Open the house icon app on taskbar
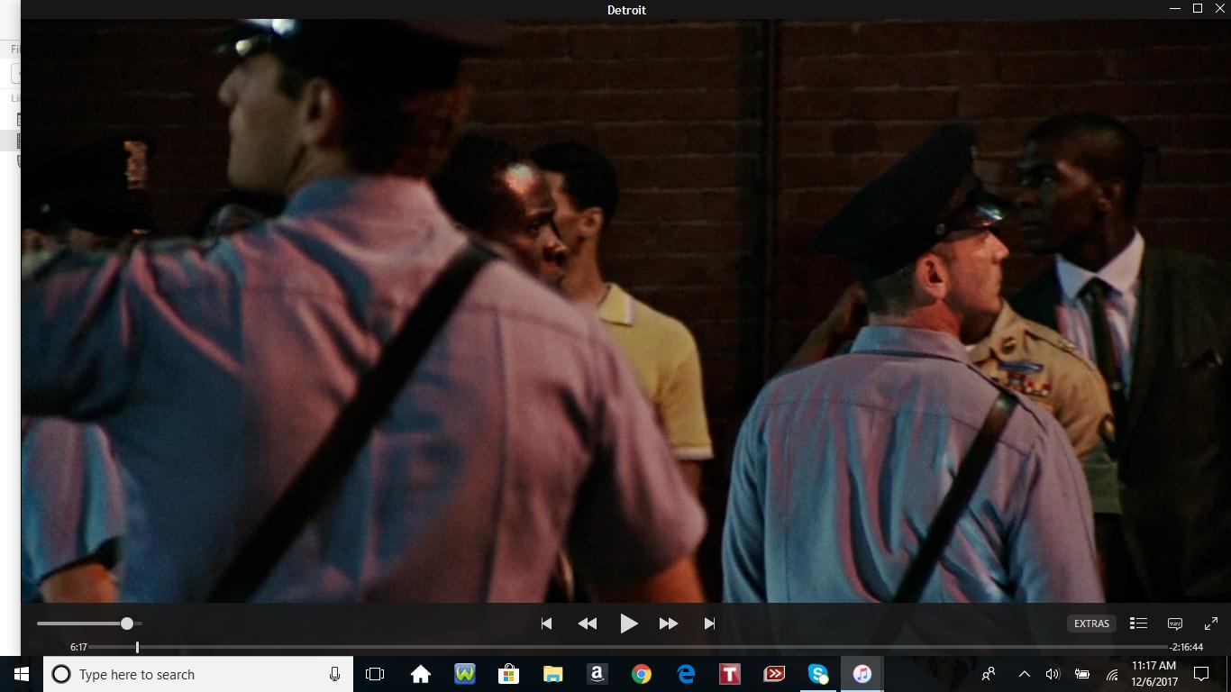Viewport: 1231px width, 692px height. pyautogui.click(x=420, y=674)
